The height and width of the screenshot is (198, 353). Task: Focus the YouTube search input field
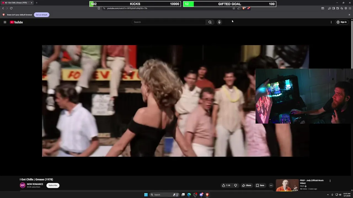click(169, 22)
